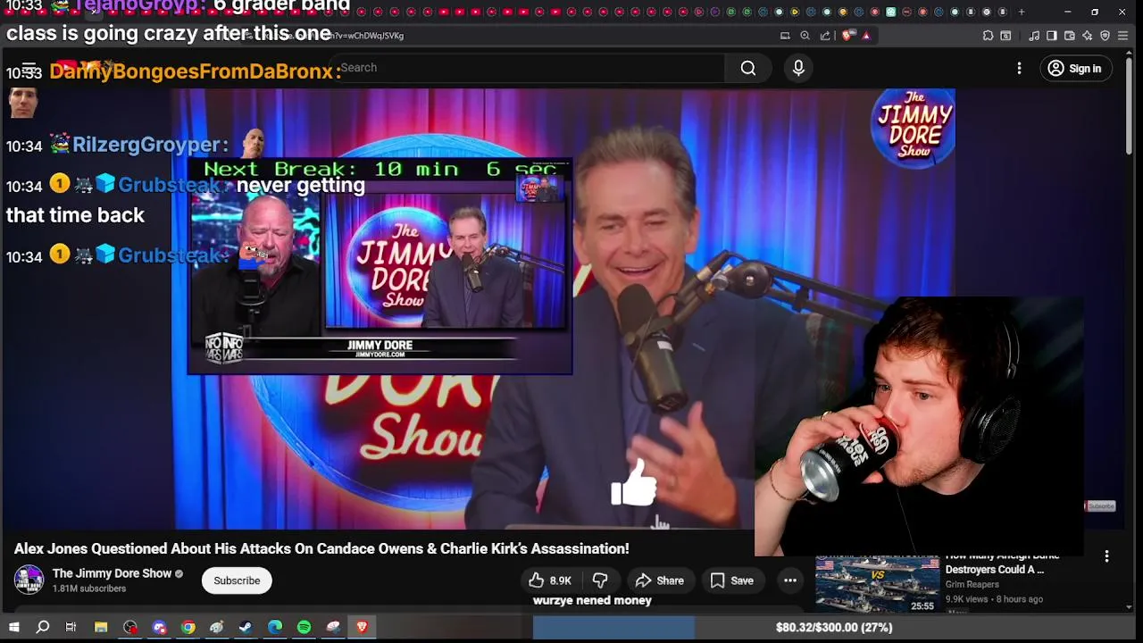Click the Share button
1143x643 pixels.
click(x=659, y=580)
